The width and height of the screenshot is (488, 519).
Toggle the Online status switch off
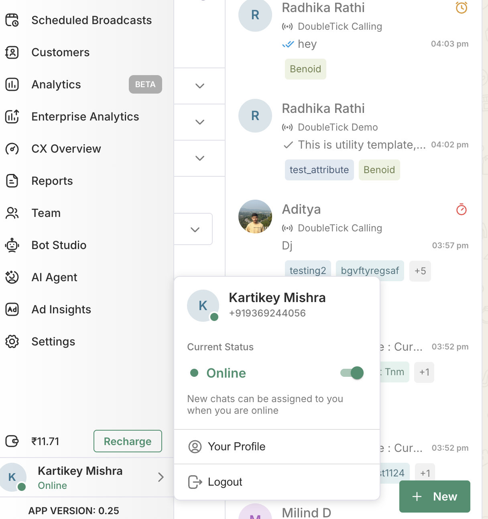pos(352,373)
